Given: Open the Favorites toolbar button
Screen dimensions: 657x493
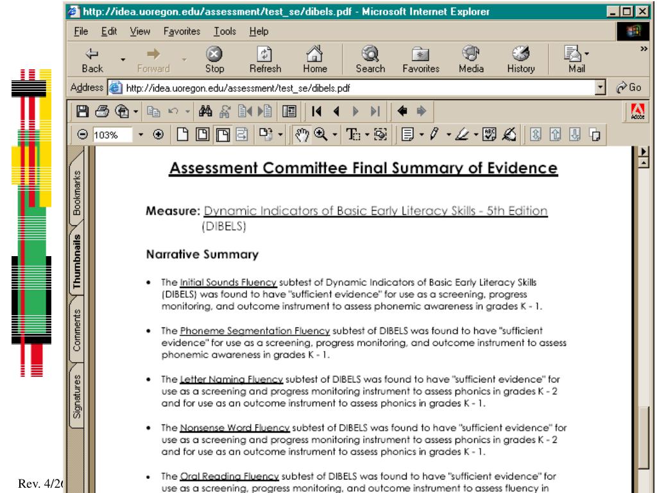Looking at the screenshot, I should 421,60.
